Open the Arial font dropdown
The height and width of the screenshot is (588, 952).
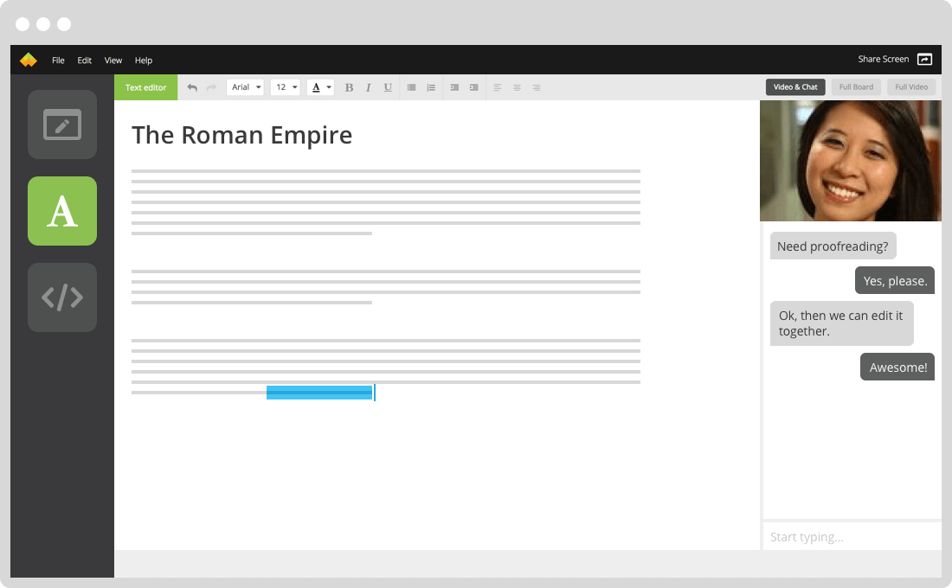(246, 87)
